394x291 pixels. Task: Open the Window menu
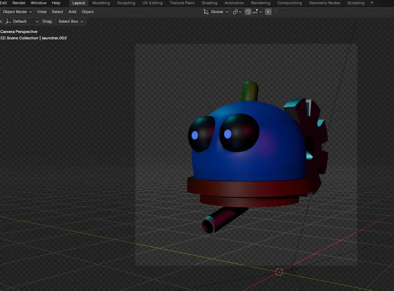pyautogui.click(x=39, y=3)
